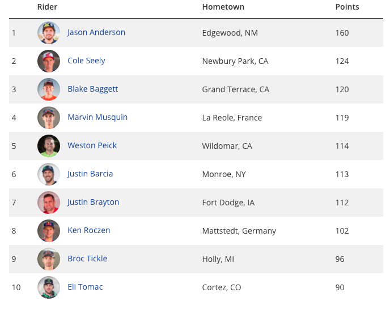Click Weston Peick's rider avatar
390x310 pixels.
49,146
